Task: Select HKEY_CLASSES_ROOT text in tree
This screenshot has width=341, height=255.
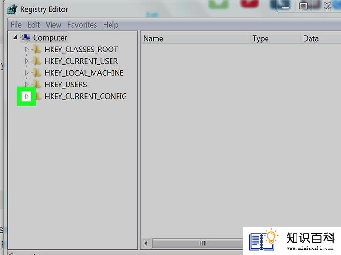Action: (81, 50)
